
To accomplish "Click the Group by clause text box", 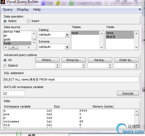I will pyautogui.click(x=72, y=65).
